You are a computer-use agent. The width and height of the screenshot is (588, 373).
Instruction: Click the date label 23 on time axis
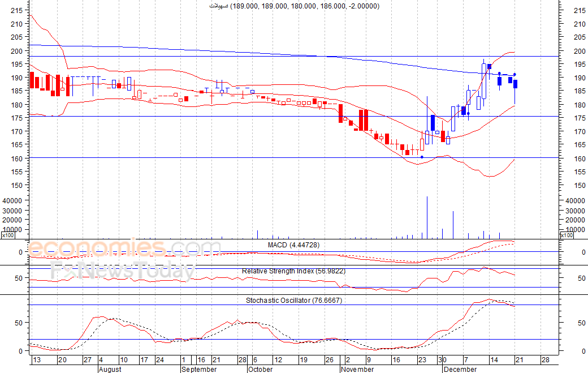pyautogui.click(x=422, y=360)
